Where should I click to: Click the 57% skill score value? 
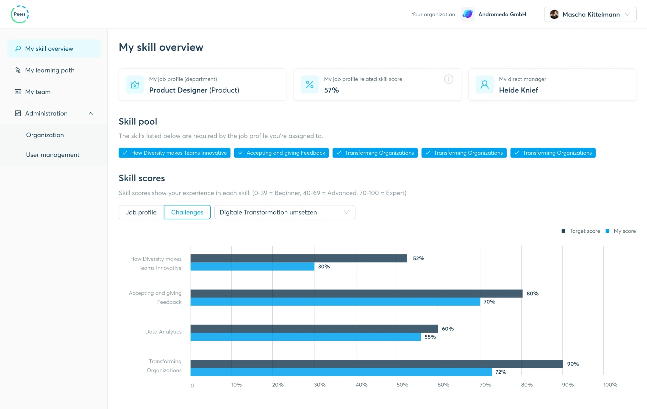[332, 90]
